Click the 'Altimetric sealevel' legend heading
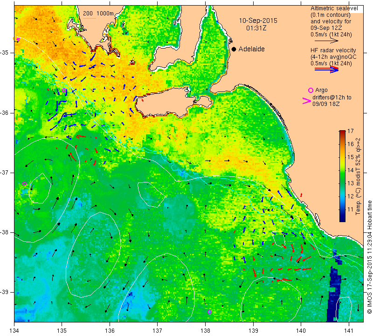373x336 pixels. (x=334, y=8)
